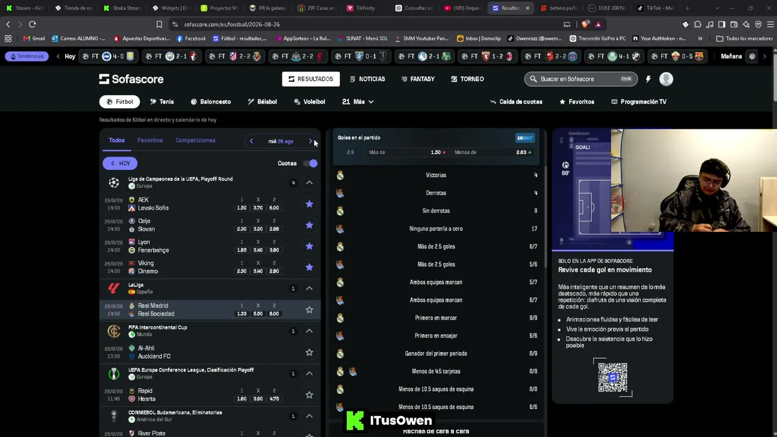This screenshot has height=437, width=777.
Task: Open the Facebook bookmark
Action: pyautogui.click(x=191, y=38)
